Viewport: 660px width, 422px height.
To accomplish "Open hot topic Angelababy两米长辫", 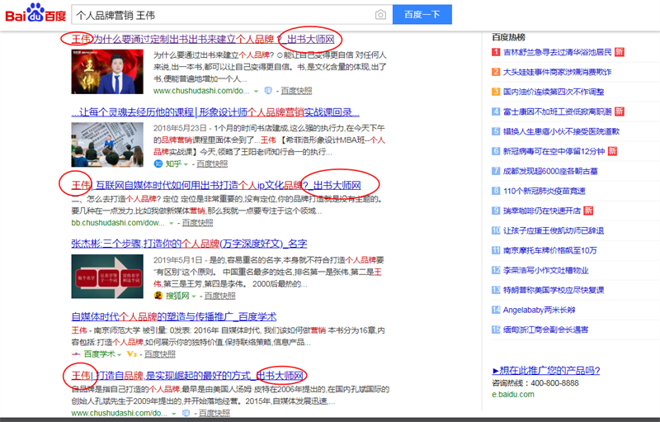I will 540,310.
